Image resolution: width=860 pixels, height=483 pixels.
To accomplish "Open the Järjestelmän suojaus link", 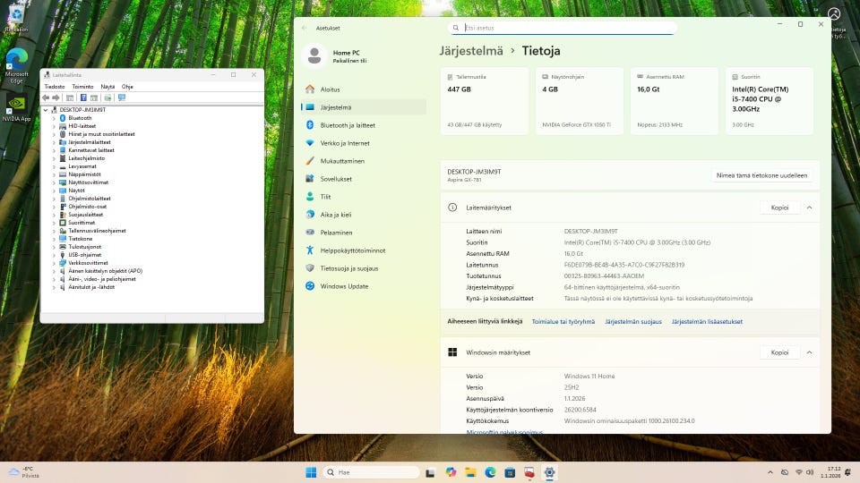I will pos(632,322).
